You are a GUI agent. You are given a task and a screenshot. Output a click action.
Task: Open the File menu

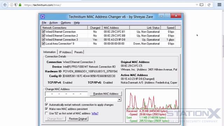44,23
